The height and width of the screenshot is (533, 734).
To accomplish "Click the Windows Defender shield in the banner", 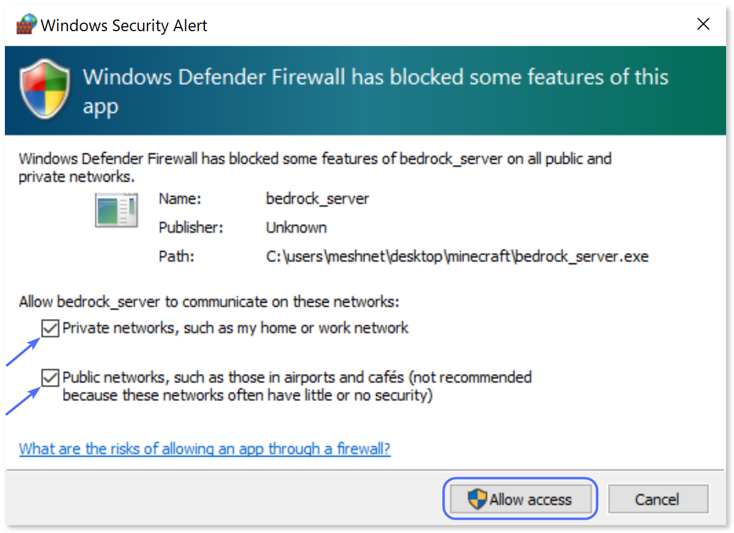I will pyautogui.click(x=45, y=87).
